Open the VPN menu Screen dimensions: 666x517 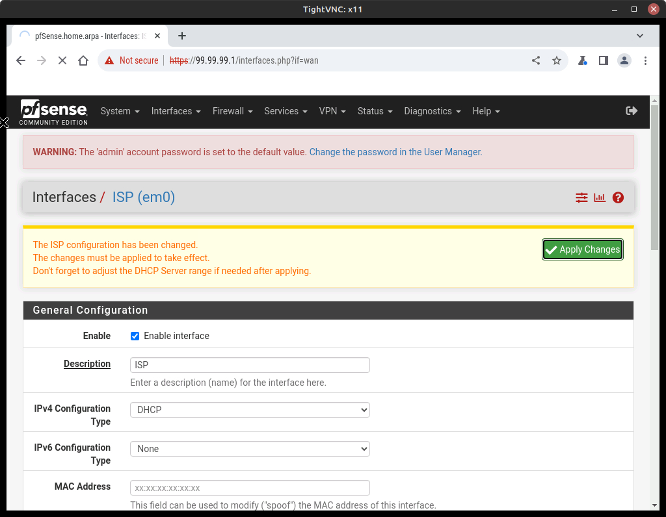pyautogui.click(x=332, y=111)
